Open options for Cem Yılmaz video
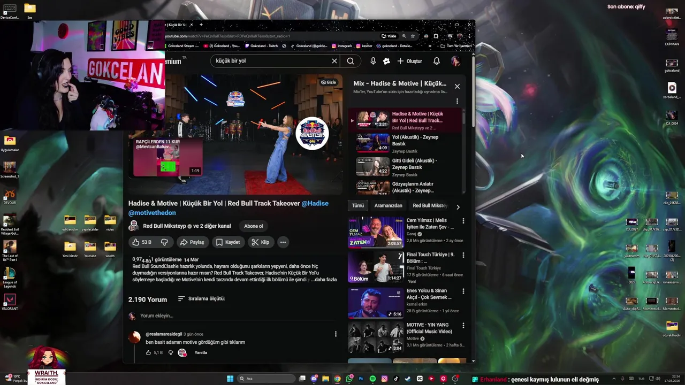 pos(463,221)
